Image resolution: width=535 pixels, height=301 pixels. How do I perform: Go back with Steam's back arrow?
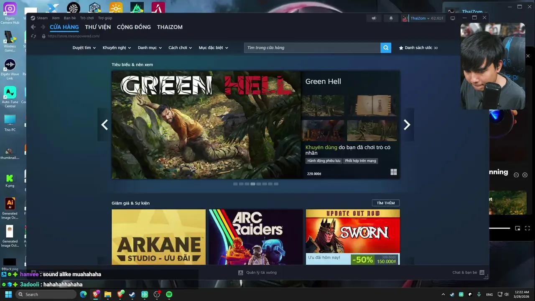point(33,27)
